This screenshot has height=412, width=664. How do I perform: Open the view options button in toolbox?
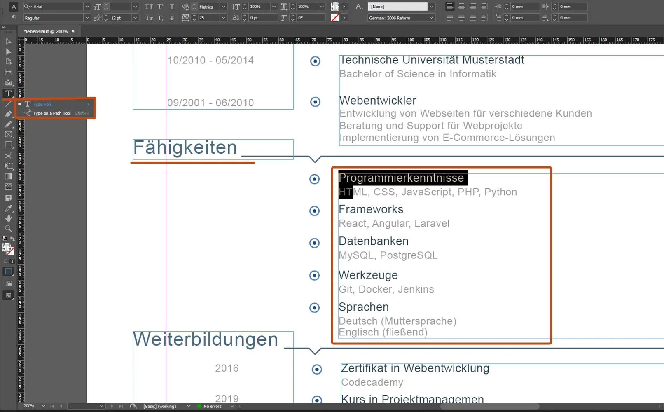click(x=8, y=284)
